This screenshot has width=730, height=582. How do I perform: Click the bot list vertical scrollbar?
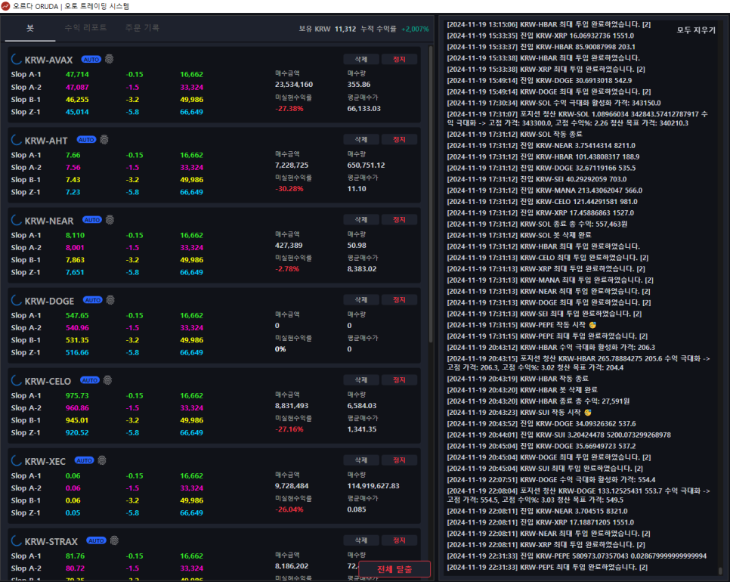431,193
